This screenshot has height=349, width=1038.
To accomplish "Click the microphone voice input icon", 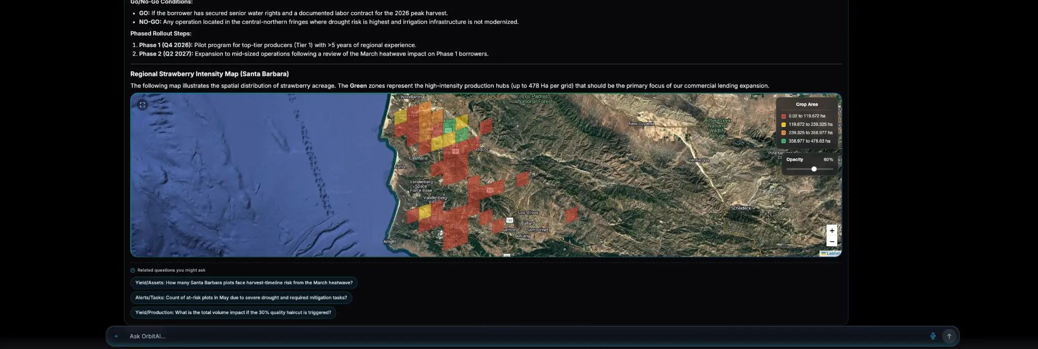I will 933,336.
